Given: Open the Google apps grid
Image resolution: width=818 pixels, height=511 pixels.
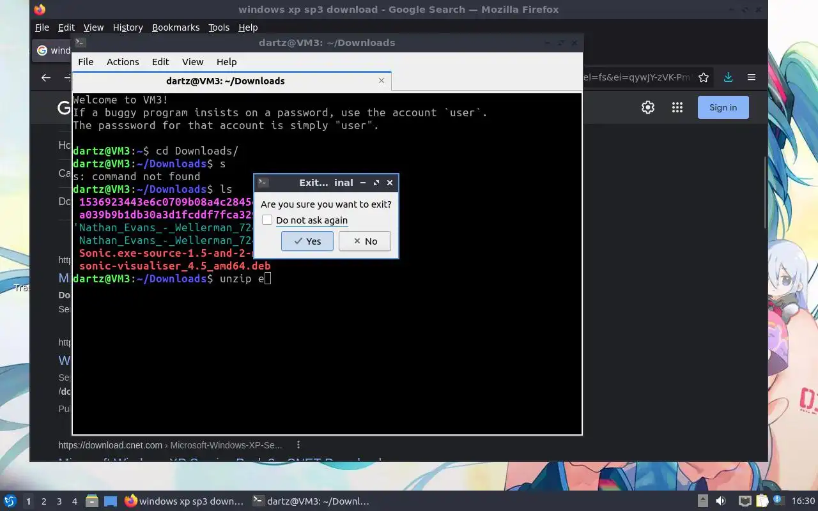Looking at the screenshot, I should pos(677,107).
